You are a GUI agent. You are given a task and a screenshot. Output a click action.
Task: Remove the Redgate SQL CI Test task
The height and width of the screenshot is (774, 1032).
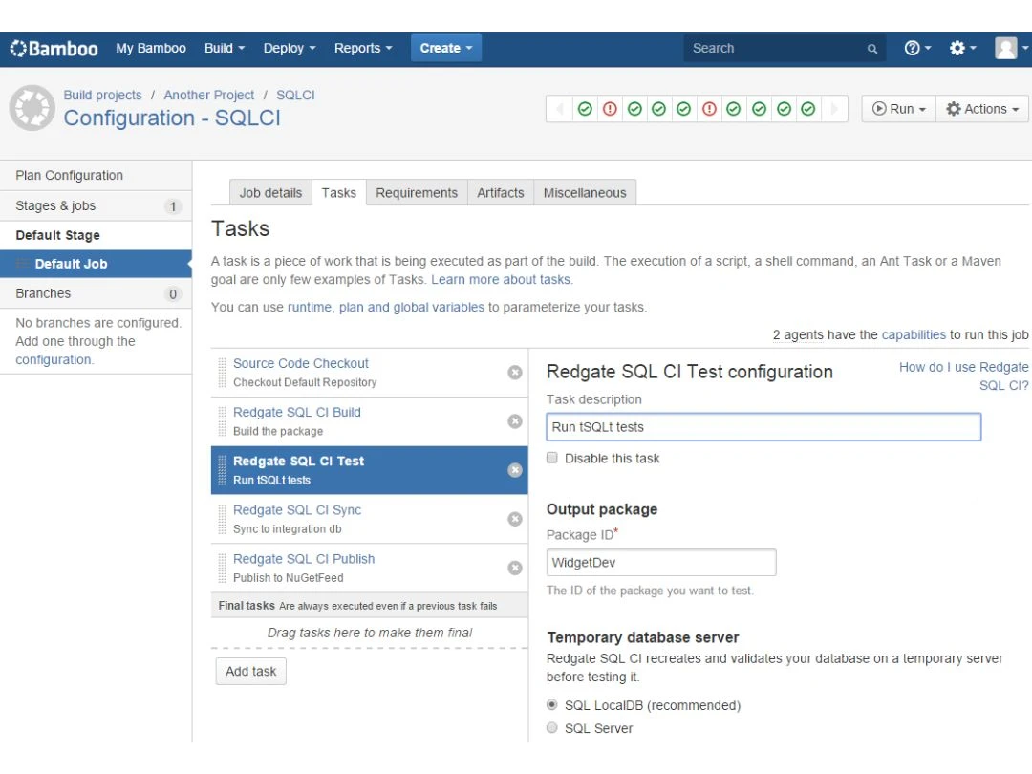click(x=515, y=470)
